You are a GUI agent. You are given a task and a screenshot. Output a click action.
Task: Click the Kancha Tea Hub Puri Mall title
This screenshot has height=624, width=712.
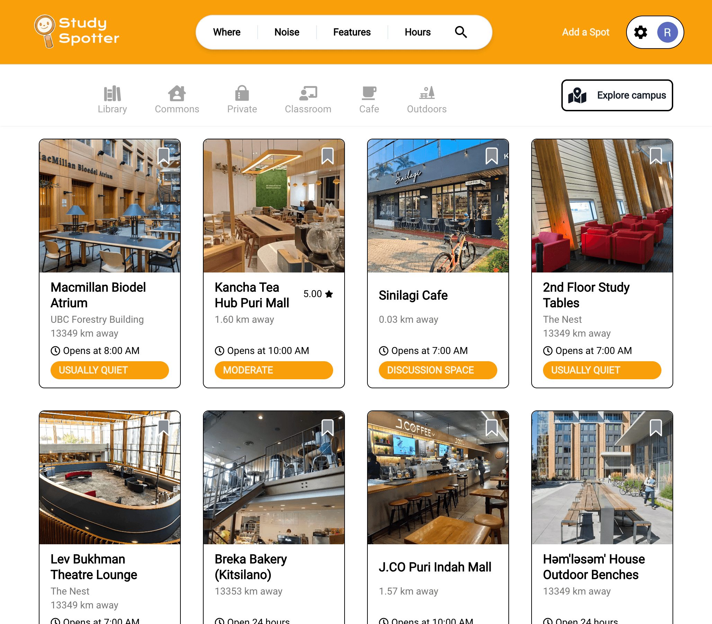pyautogui.click(x=252, y=295)
